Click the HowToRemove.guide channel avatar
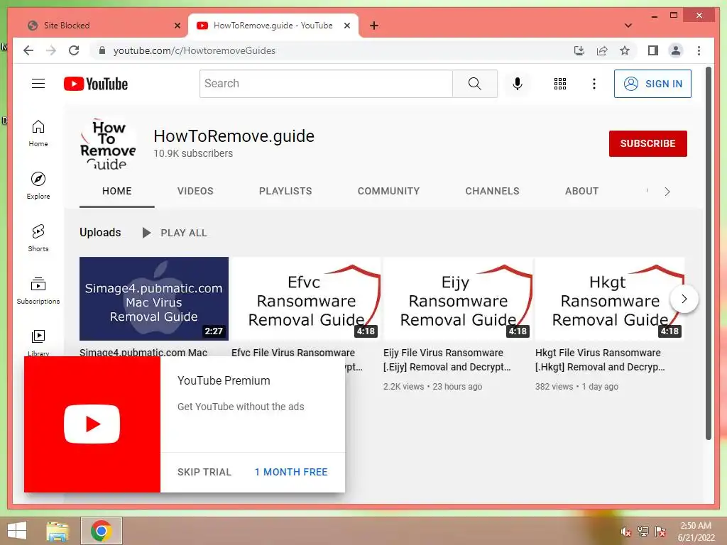This screenshot has width=727, height=545. click(108, 144)
